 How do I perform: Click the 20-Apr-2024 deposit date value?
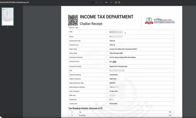114,91
